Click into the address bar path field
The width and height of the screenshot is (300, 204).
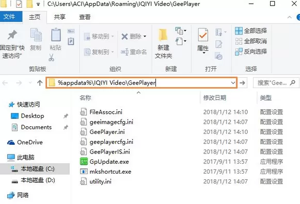[x=141, y=83]
